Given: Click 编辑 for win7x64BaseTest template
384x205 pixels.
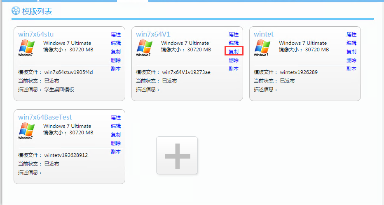Looking at the screenshot, I should coord(116,126).
